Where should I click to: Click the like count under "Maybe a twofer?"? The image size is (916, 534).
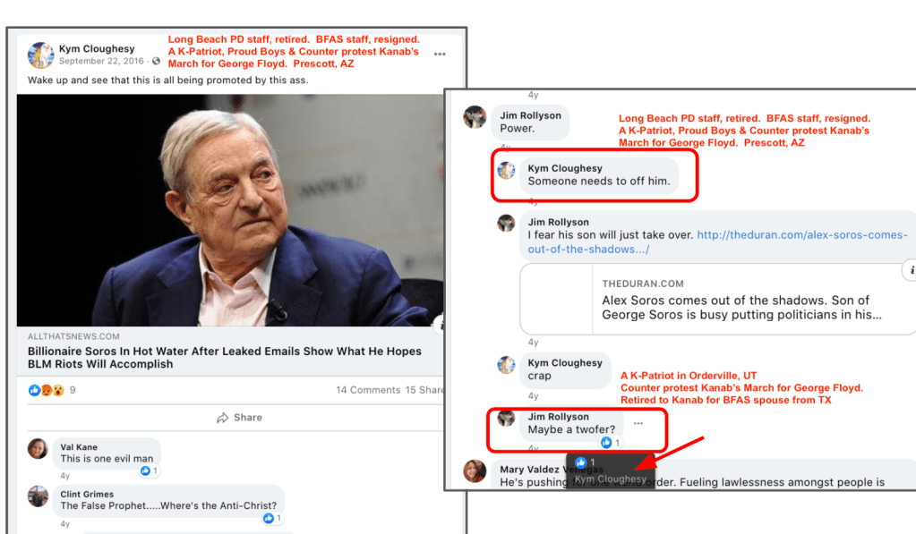point(612,443)
